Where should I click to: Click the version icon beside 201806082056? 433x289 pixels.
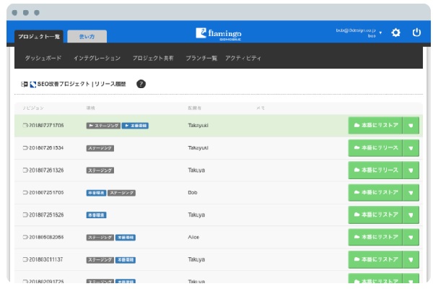(25, 237)
